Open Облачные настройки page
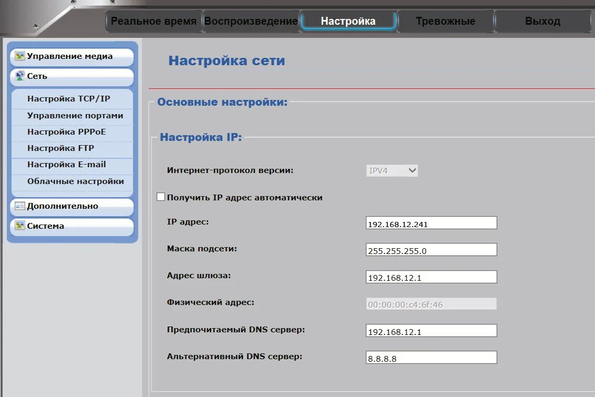595x397 pixels. (76, 181)
